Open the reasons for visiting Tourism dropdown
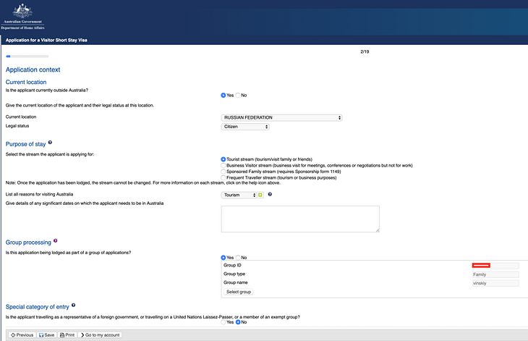The width and height of the screenshot is (528, 341). (x=239, y=195)
